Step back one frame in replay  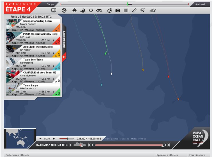(93, 145)
